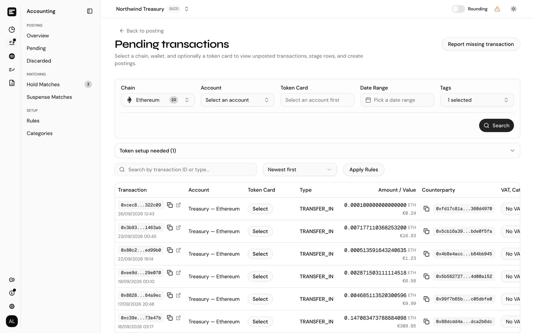Image resolution: width=534 pixels, height=333 pixels.
Task: Go to Discarded in the sidebar
Action: [x=39, y=61]
